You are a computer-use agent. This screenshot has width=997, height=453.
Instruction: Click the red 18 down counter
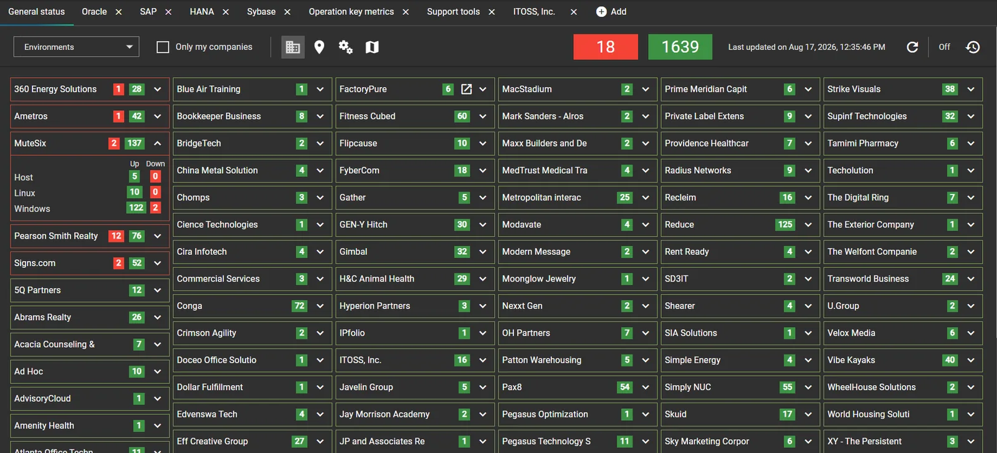click(x=606, y=47)
